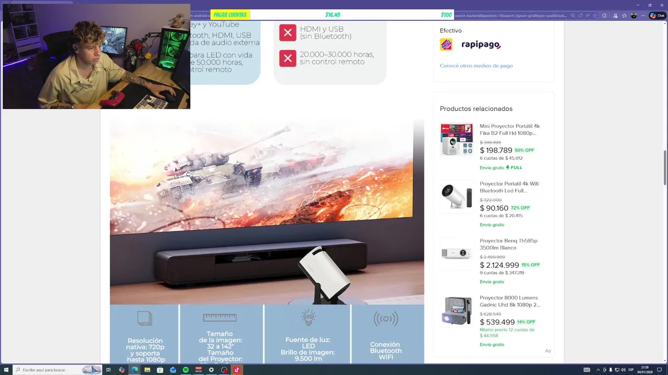
Task: Click the Benq projector thumbnail
Action: [x=457, y=254]
